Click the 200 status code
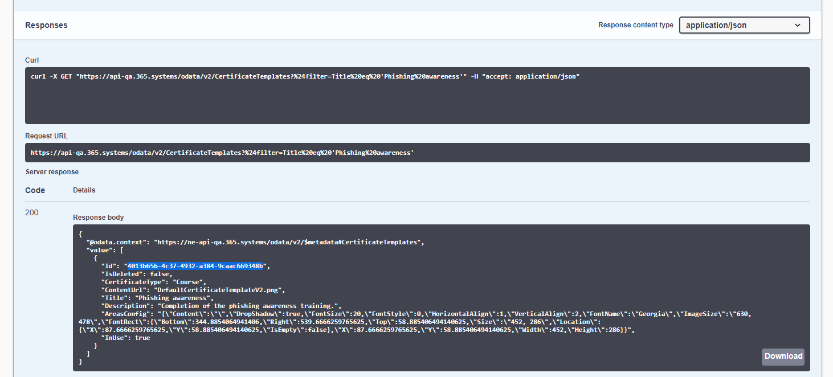This screenshot has width=833, height=377. click(31, 212)
